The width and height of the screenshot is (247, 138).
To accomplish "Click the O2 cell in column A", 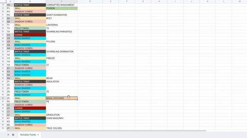I will click(x=10, y=5).
